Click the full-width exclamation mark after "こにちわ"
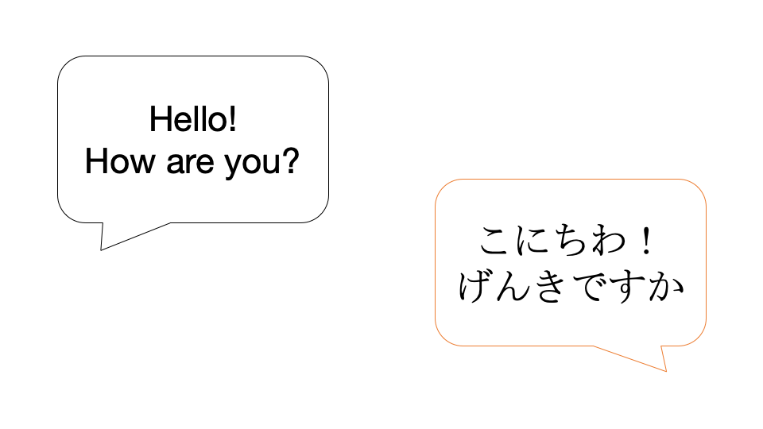 [x=645, y=242]
